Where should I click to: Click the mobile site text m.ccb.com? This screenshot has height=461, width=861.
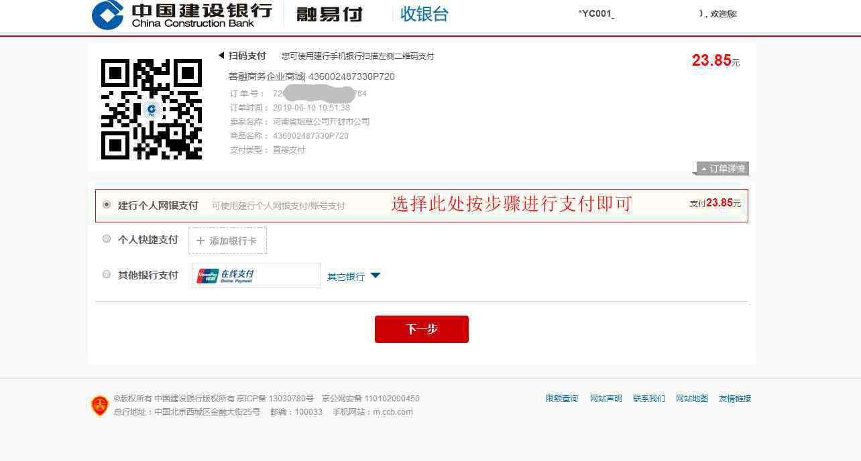pyautogui.click(x=393, y=412)
